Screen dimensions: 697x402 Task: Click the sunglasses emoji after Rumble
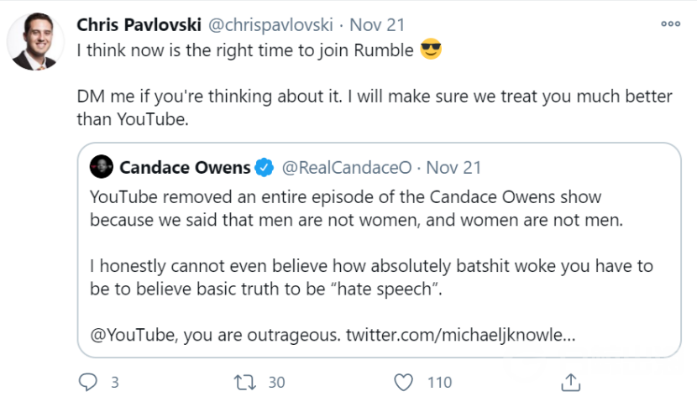(431, 50)
